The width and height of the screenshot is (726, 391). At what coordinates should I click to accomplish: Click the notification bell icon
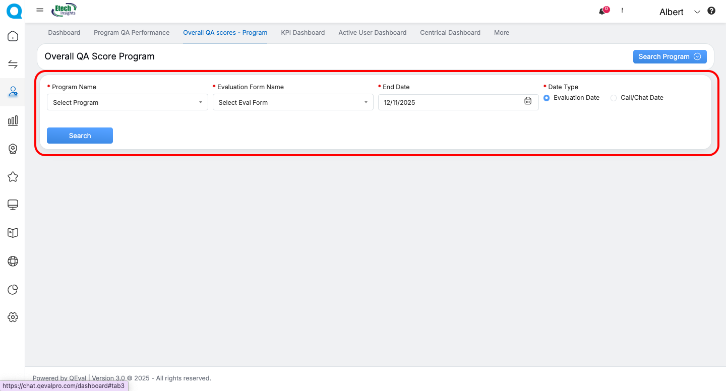tap(602, 12)
